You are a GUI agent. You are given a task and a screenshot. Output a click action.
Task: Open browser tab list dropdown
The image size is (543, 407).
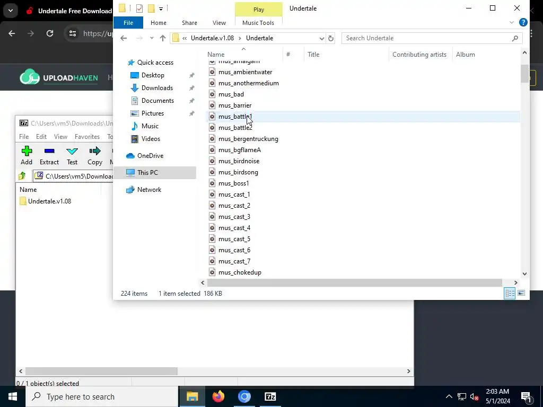[11, 11]
